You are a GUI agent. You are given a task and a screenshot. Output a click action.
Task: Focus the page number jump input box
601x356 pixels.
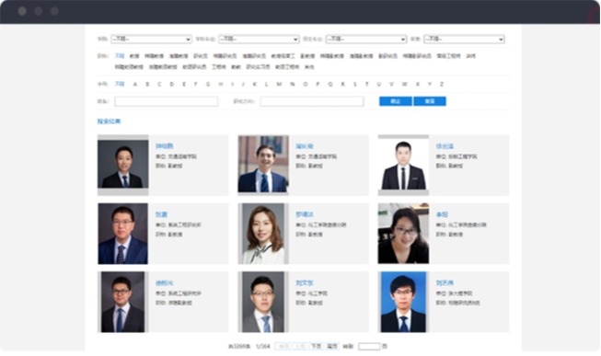click(369, 347)
